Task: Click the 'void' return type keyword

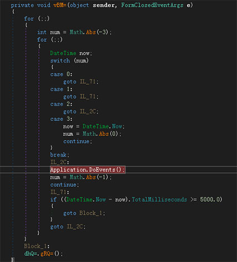Action: (x=43, y=5)
